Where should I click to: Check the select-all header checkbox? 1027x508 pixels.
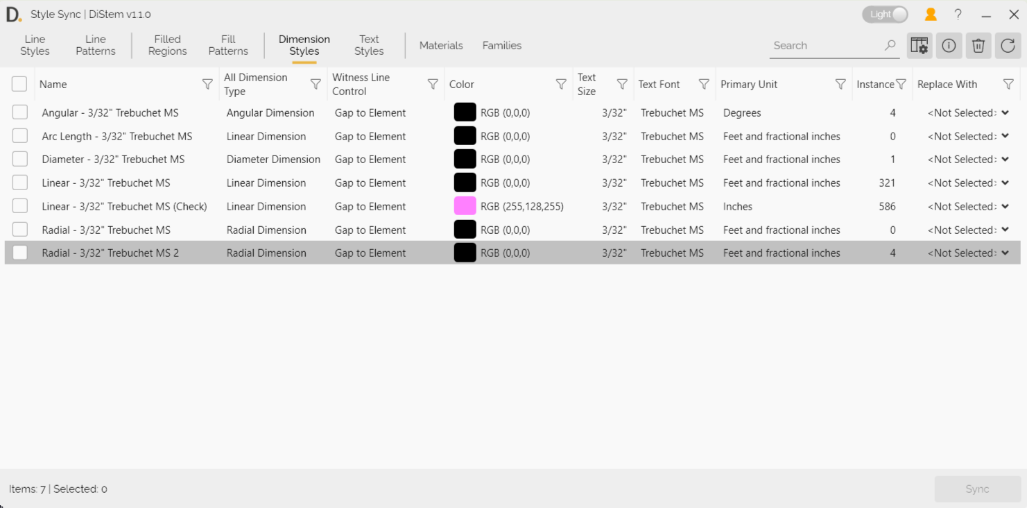pyautogui.click(x=19, y=85)
